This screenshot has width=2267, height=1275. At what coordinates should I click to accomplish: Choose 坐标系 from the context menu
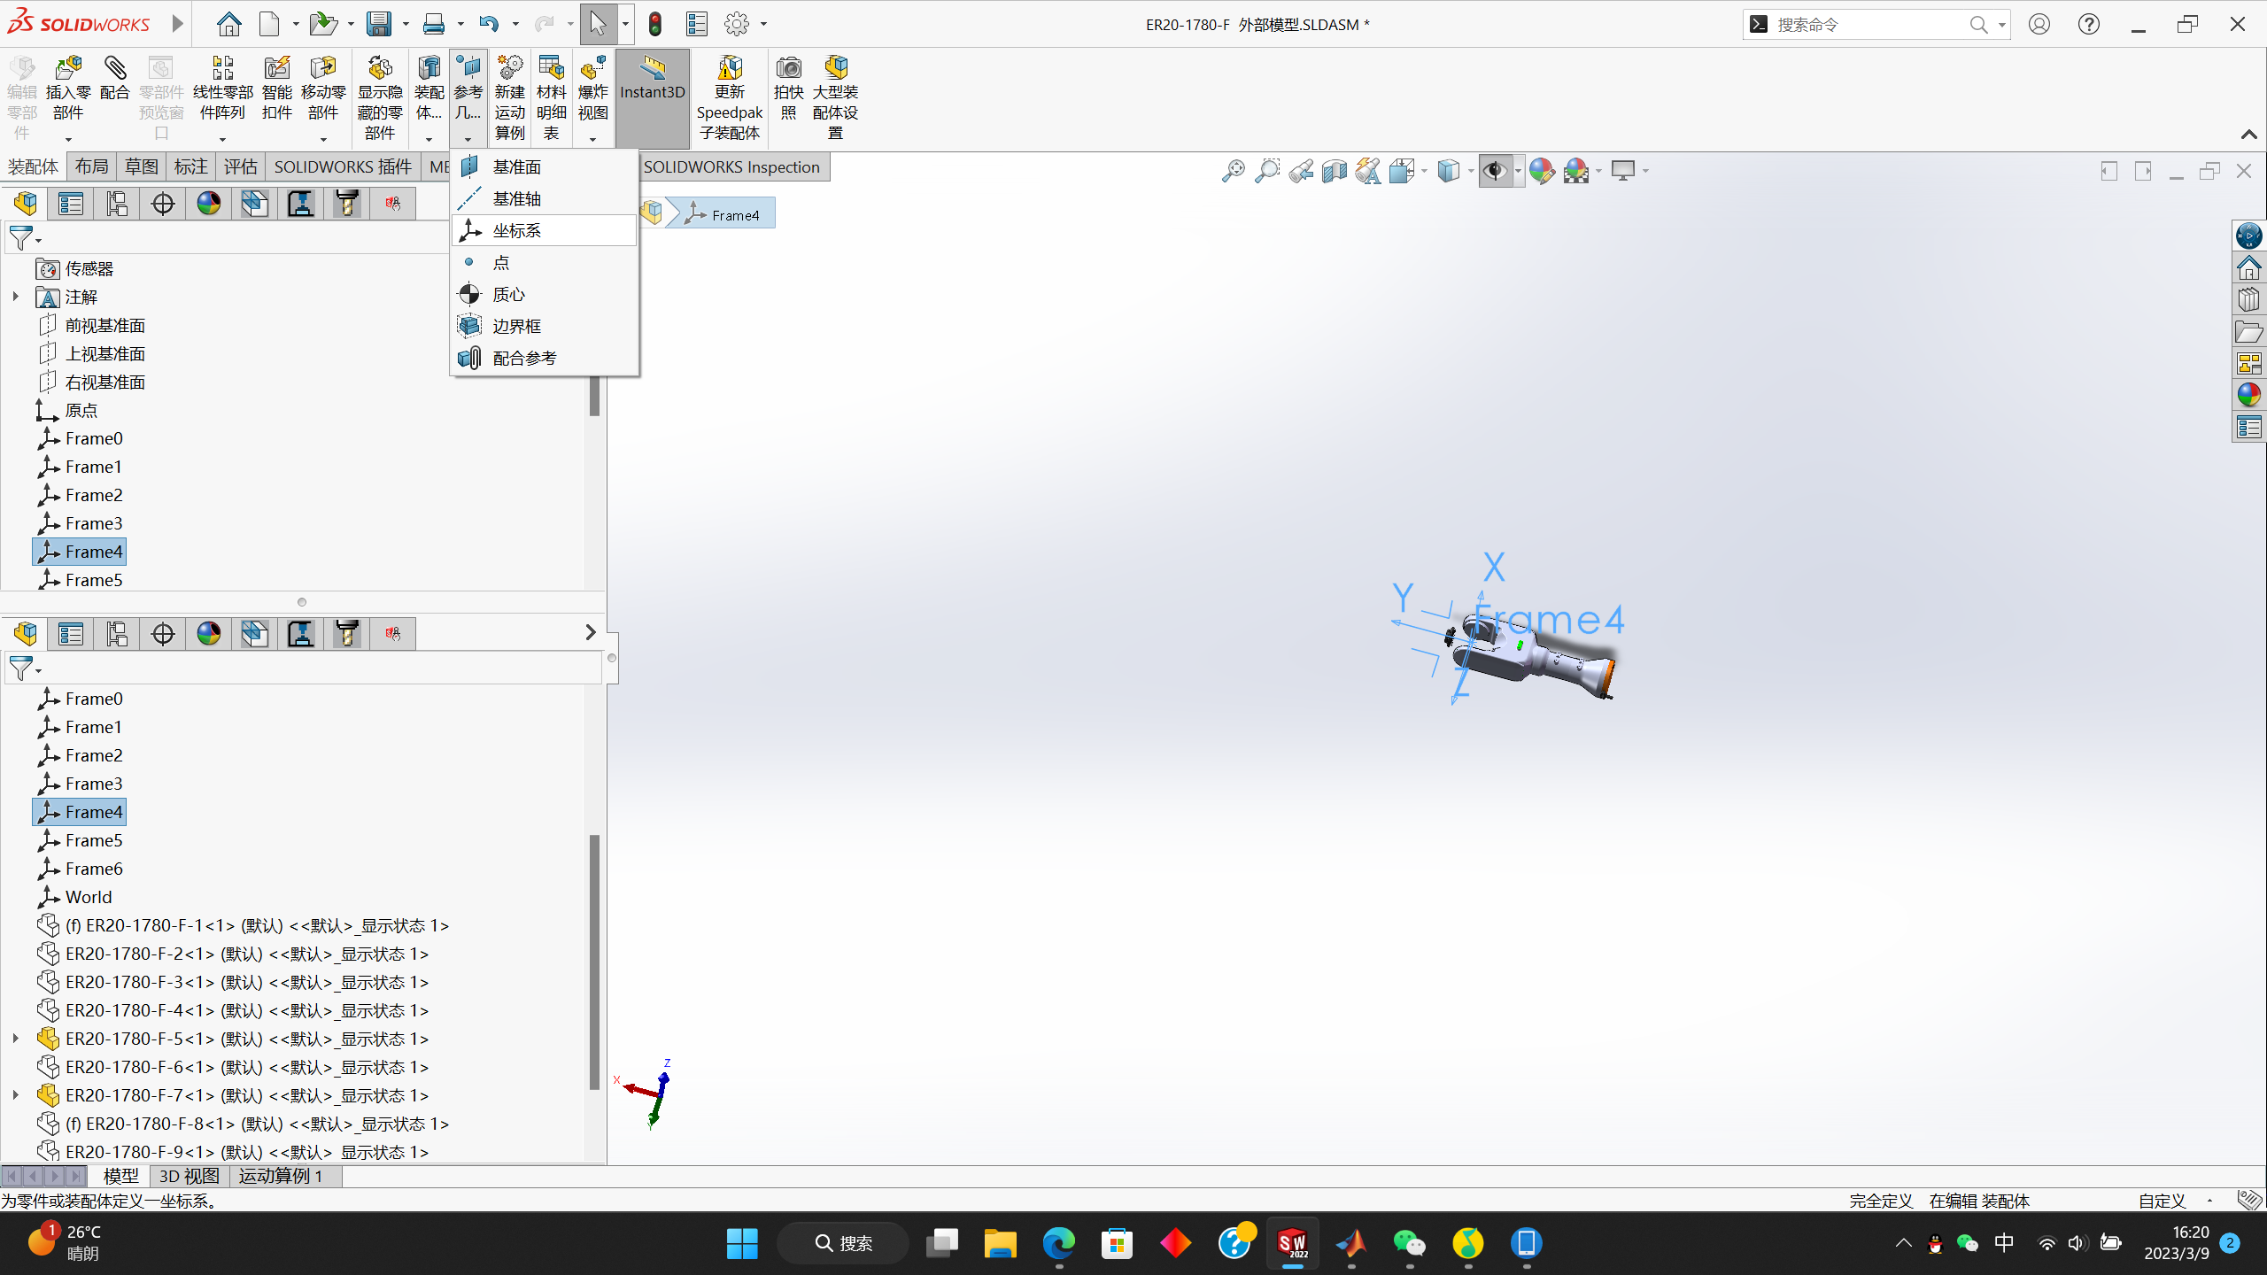[517, 229]
